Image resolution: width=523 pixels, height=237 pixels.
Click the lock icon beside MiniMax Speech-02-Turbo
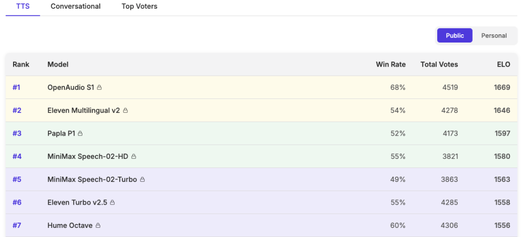pyautogui.click(x=142, y=180)
